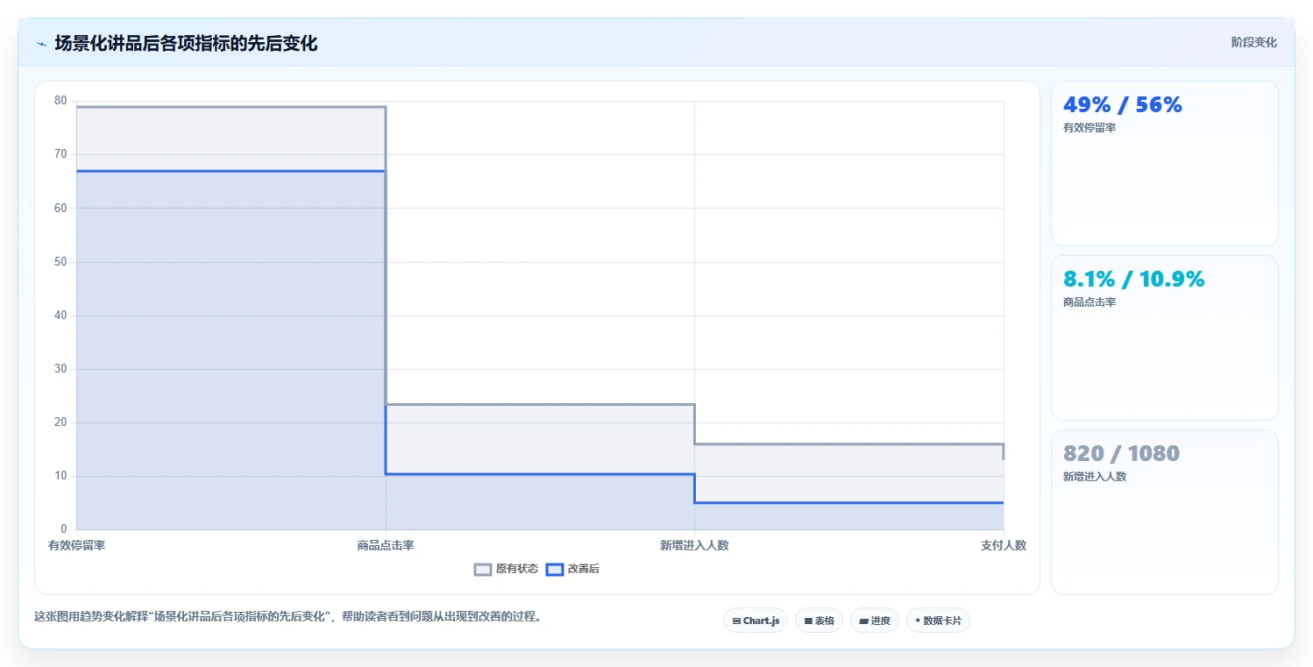Click the grey 原有状态 legend color box
This screenshot has width=1313, height=667.
[x=483, y=569]
